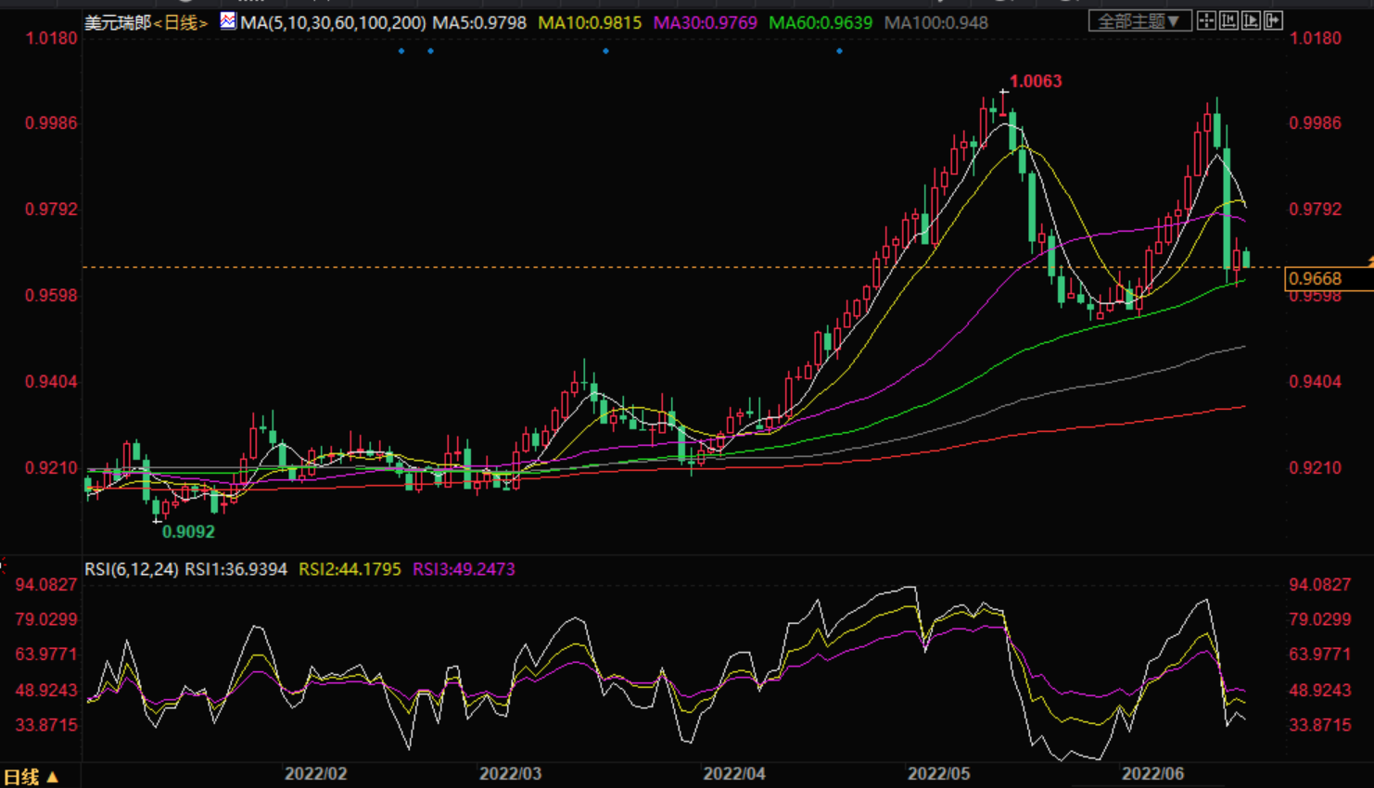Image resolution: width=1374 pixels, height=788 pixels.
Task: Click the 2022/02 date on the time axis
Action: pos(315,773)
